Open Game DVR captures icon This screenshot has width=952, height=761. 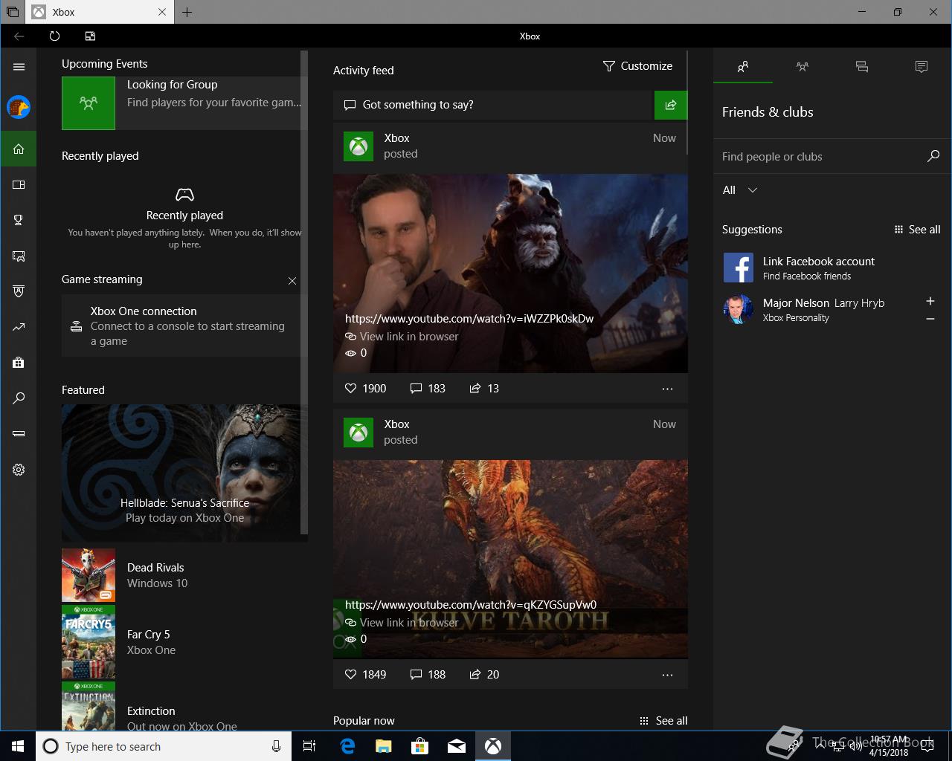click(x=19, y=256)
